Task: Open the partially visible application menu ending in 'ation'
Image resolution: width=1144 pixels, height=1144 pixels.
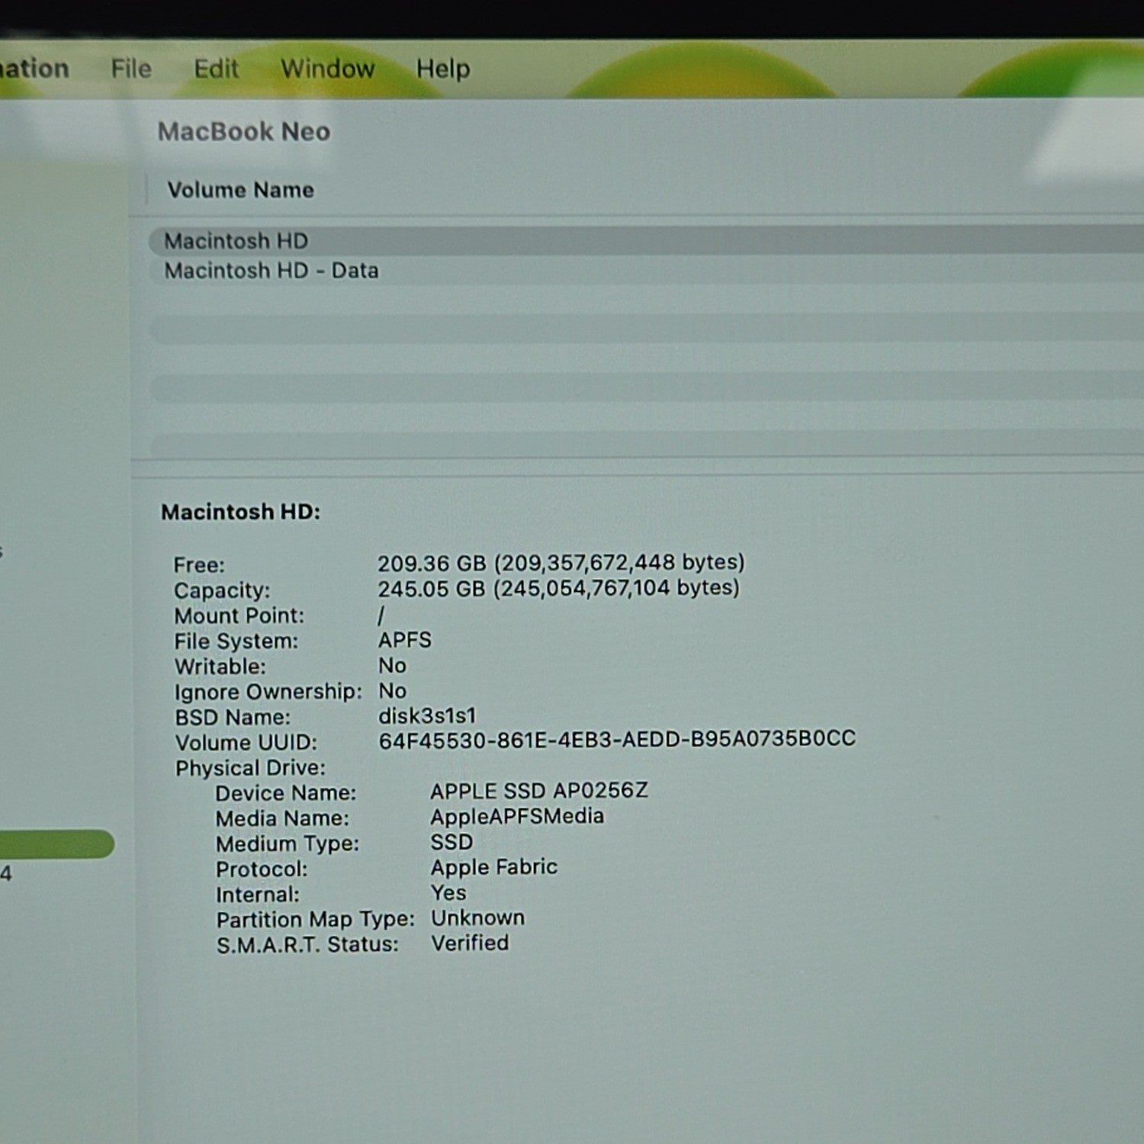Action: click(34, 69)
